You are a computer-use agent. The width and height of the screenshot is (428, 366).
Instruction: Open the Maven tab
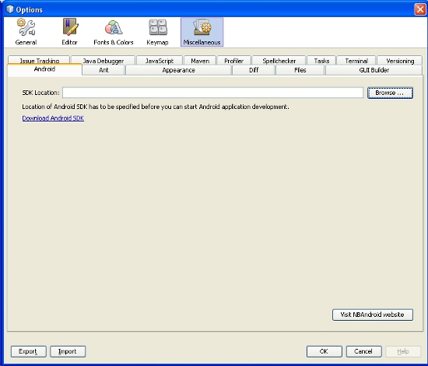coord(200,60)
